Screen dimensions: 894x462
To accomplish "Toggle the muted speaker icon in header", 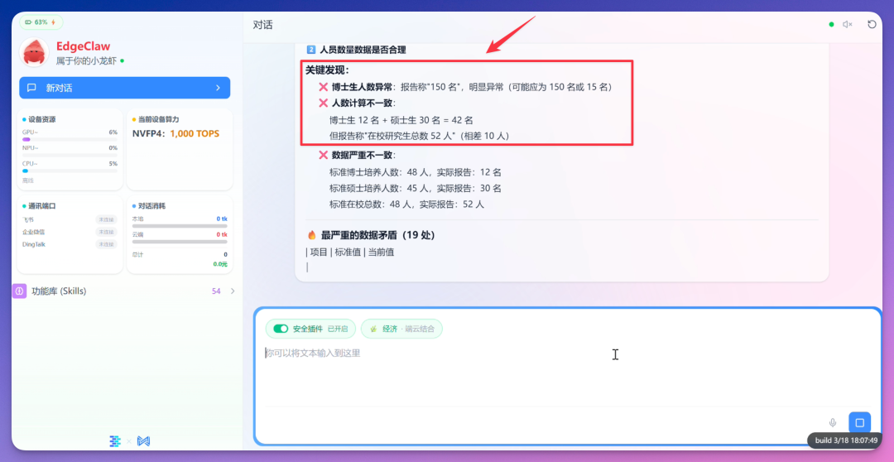I will 848,25.
